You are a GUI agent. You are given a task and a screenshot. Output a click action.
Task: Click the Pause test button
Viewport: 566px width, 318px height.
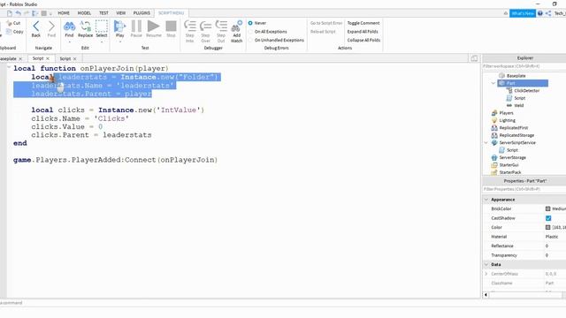pos(136,29)
